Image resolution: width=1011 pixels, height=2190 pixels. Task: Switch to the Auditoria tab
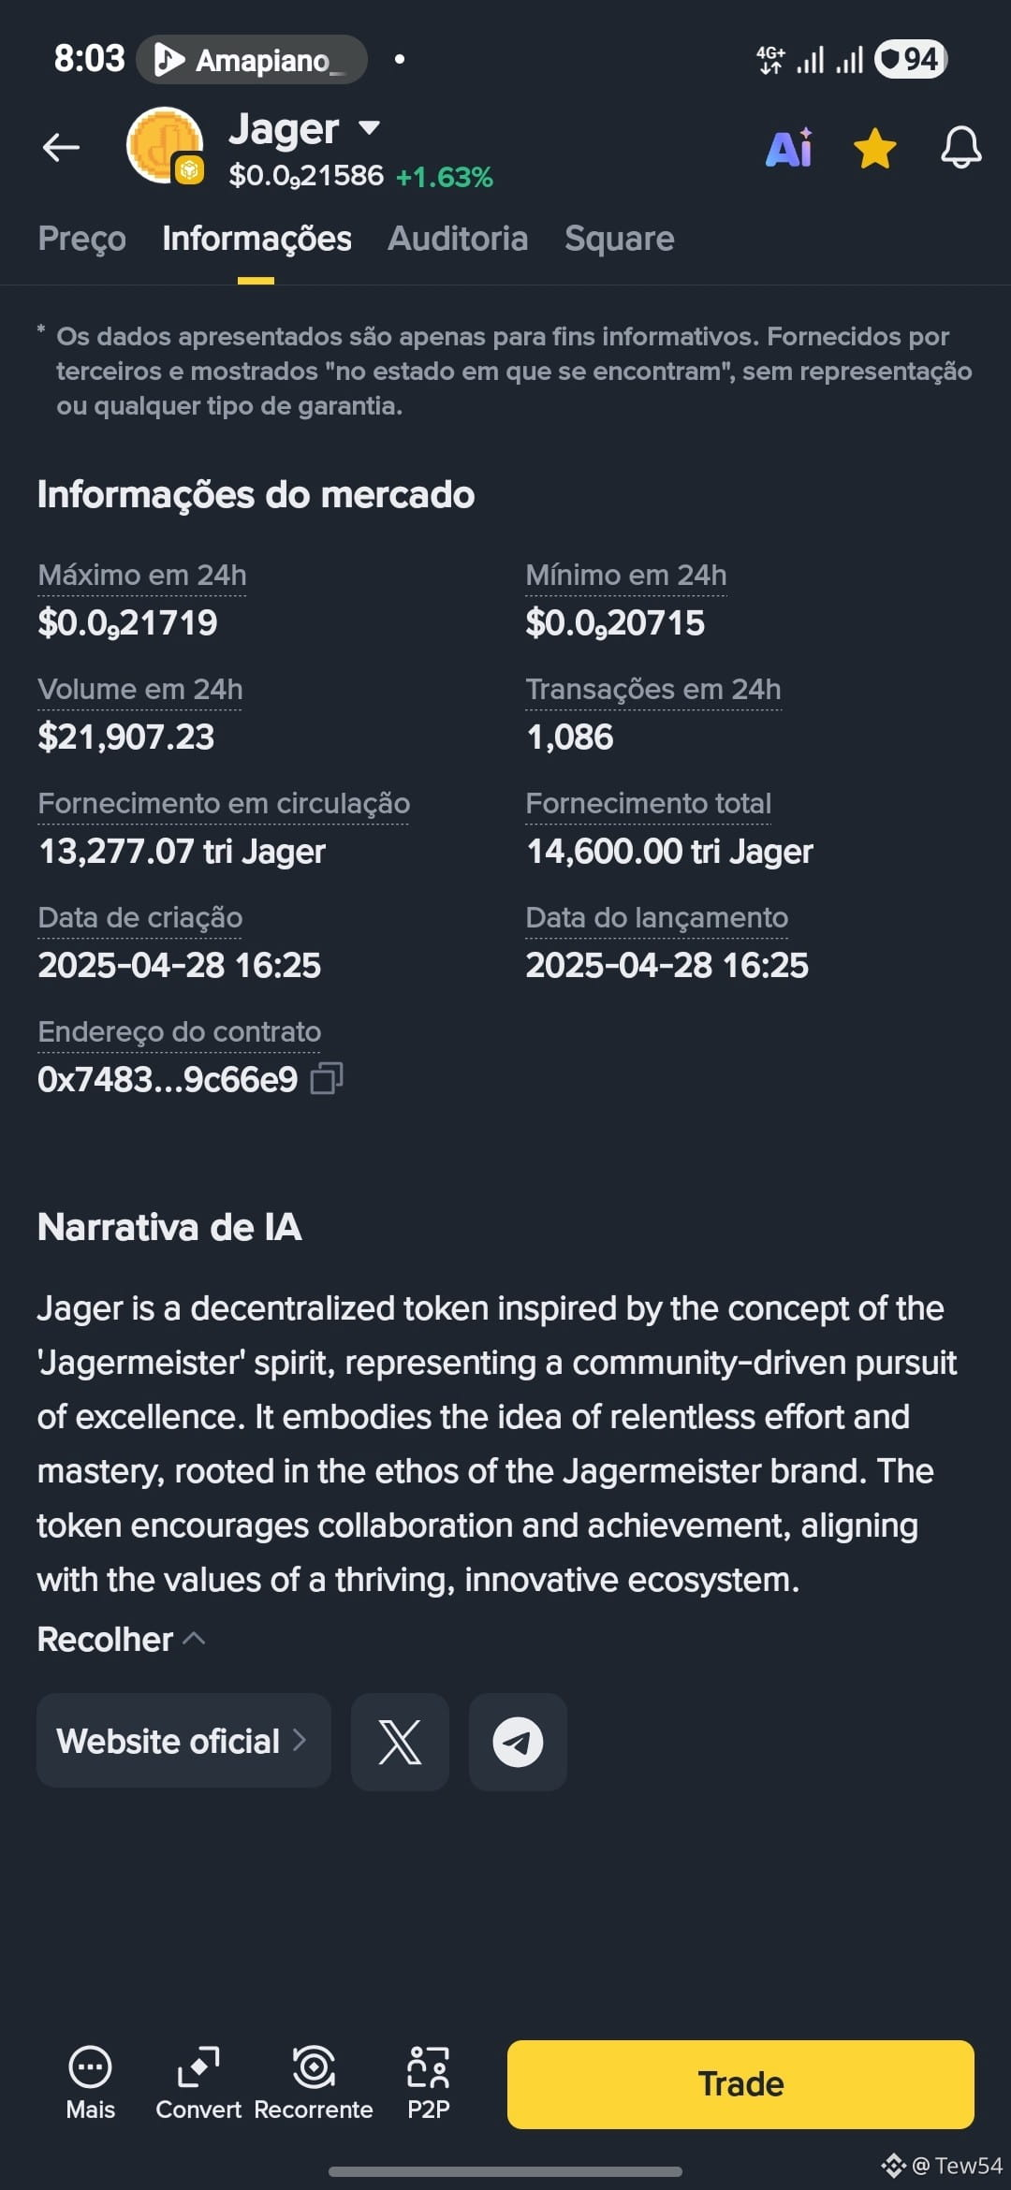coord(458,240)
